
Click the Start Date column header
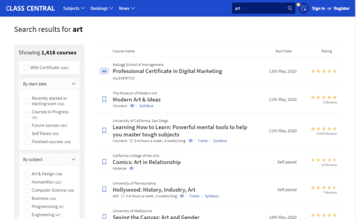point(283,51)
